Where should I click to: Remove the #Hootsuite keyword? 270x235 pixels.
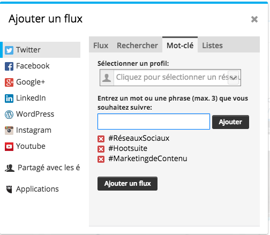click(101, 149)
